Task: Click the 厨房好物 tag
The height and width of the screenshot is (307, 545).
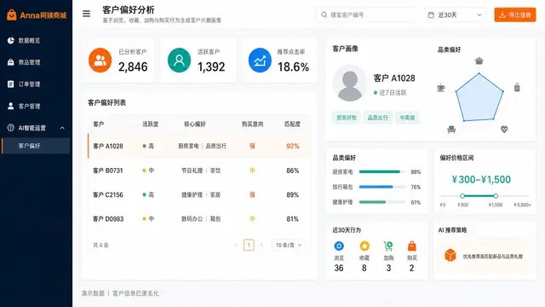Action: (347, 118)
